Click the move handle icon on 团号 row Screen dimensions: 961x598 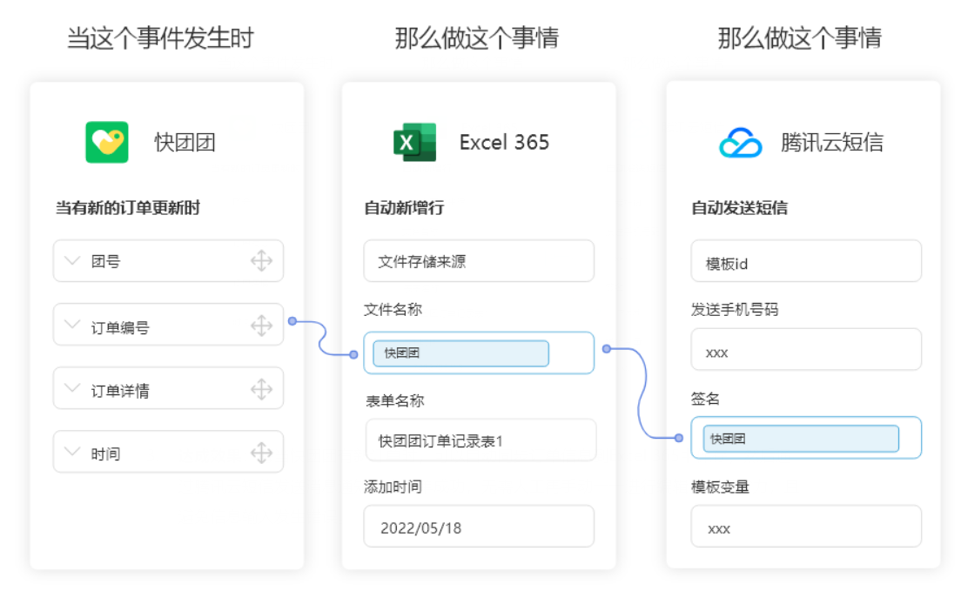point(262,260)
